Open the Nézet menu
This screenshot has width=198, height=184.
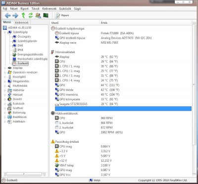tap(14, 8)
